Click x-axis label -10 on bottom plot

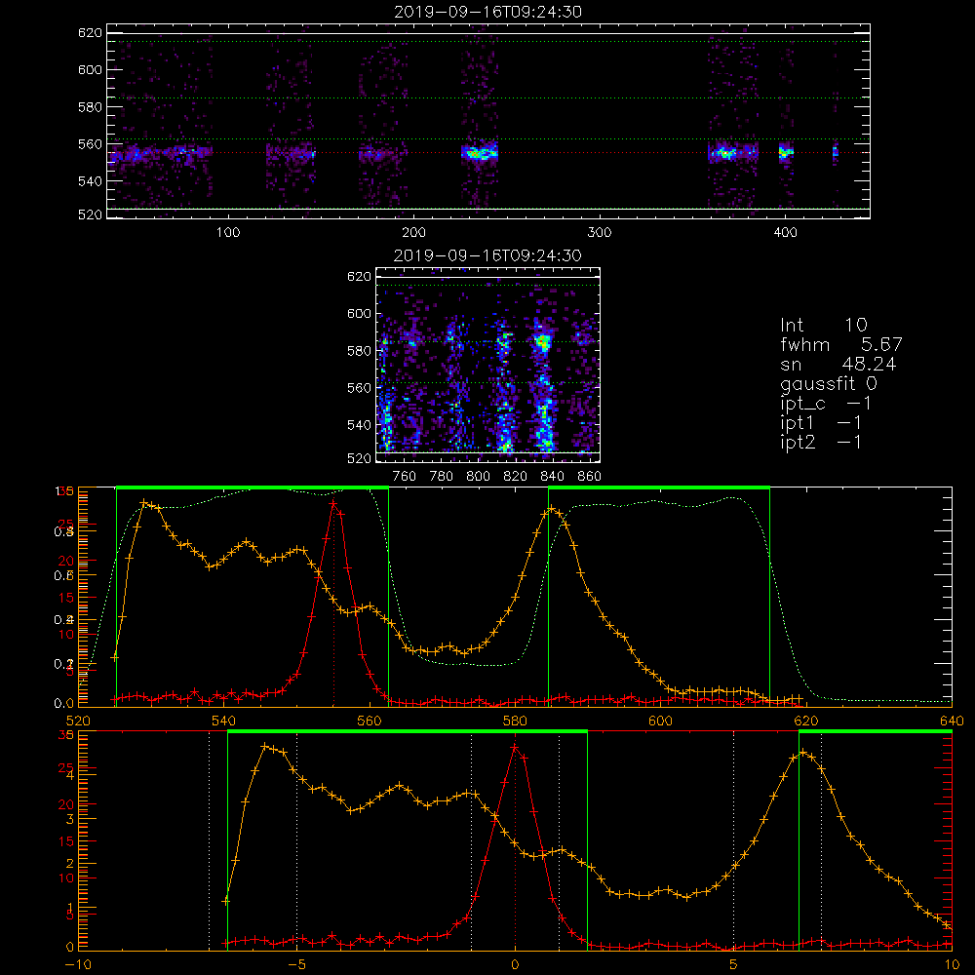[x=78, y=965]
